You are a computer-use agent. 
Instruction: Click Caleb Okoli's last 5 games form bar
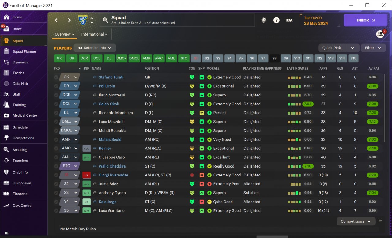294,104
